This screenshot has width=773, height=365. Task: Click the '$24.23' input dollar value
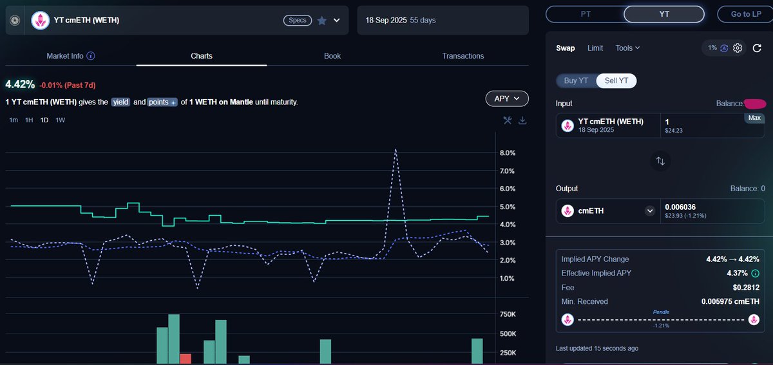[674, 131]
